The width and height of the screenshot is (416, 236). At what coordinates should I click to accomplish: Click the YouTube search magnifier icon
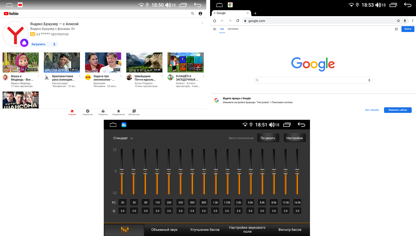(193, 14)
